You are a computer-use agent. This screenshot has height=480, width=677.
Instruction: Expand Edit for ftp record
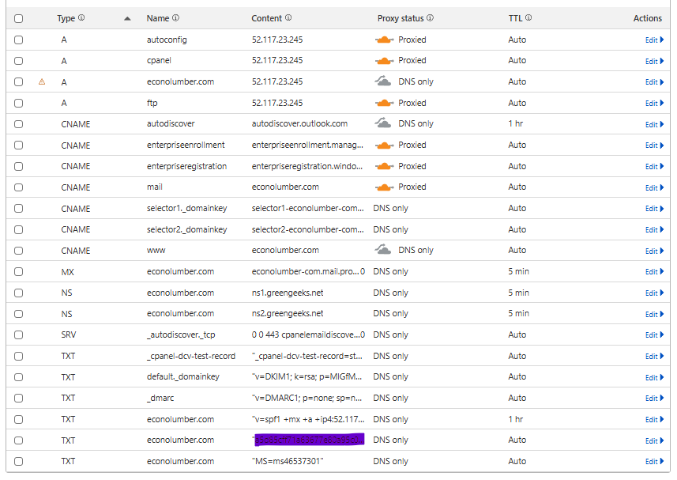click(x=654, y=103)
